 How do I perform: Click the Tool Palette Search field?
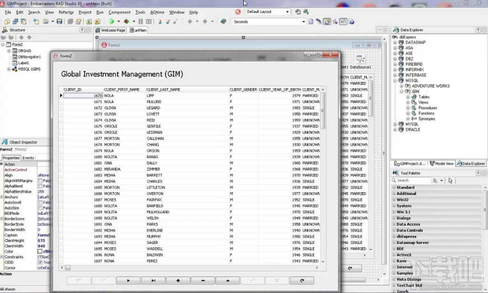[x=411, y=181]
